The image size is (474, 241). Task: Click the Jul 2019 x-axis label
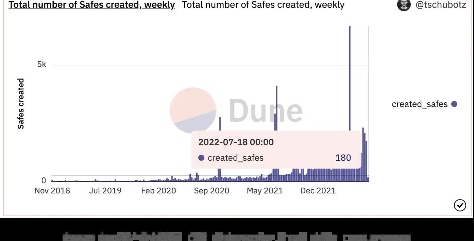[x=105, y=191]
